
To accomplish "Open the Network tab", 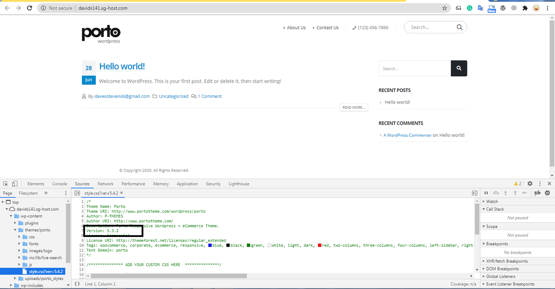I will 106,184.
